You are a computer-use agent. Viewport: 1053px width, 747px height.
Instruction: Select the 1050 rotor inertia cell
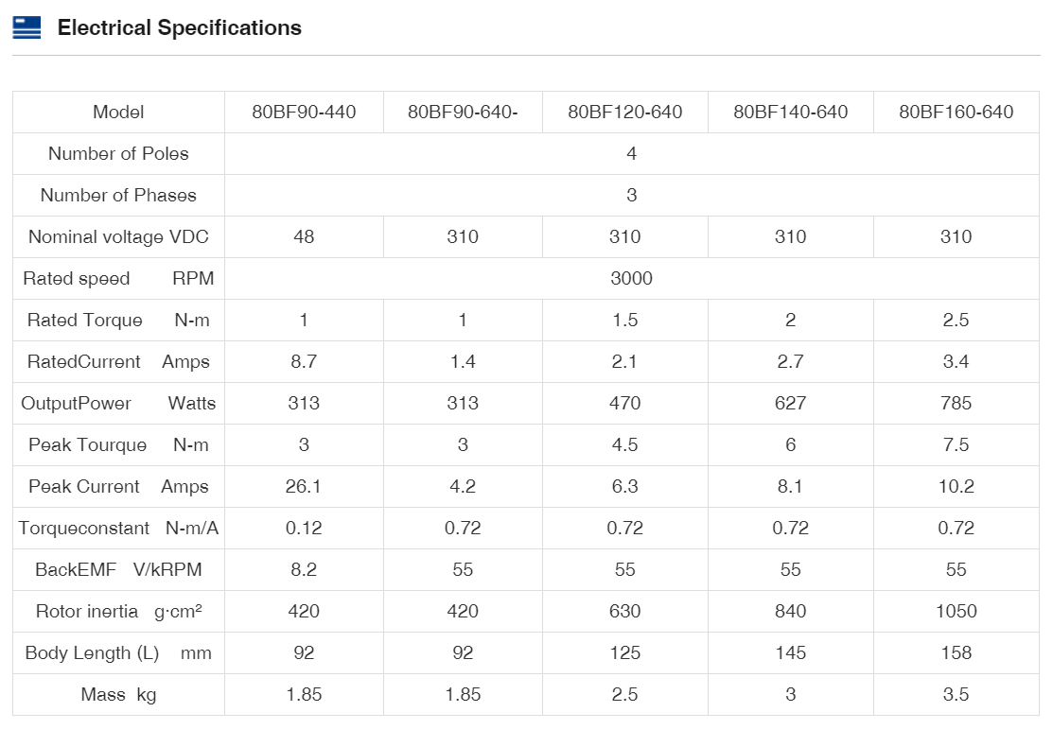point(956,612)
